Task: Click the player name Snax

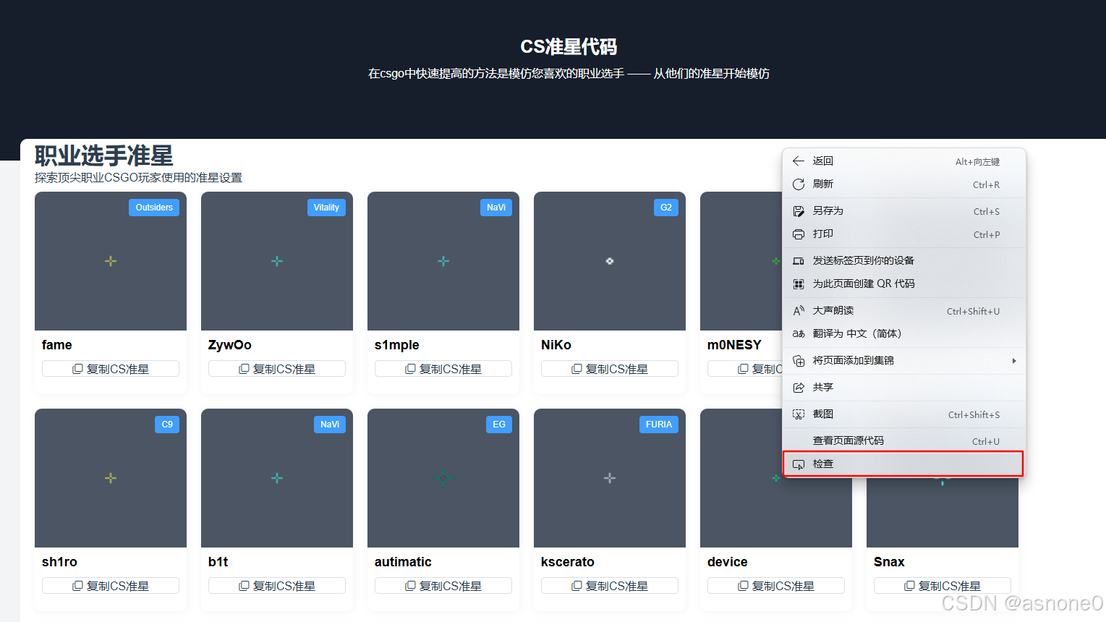Action: tap(889, 562)
